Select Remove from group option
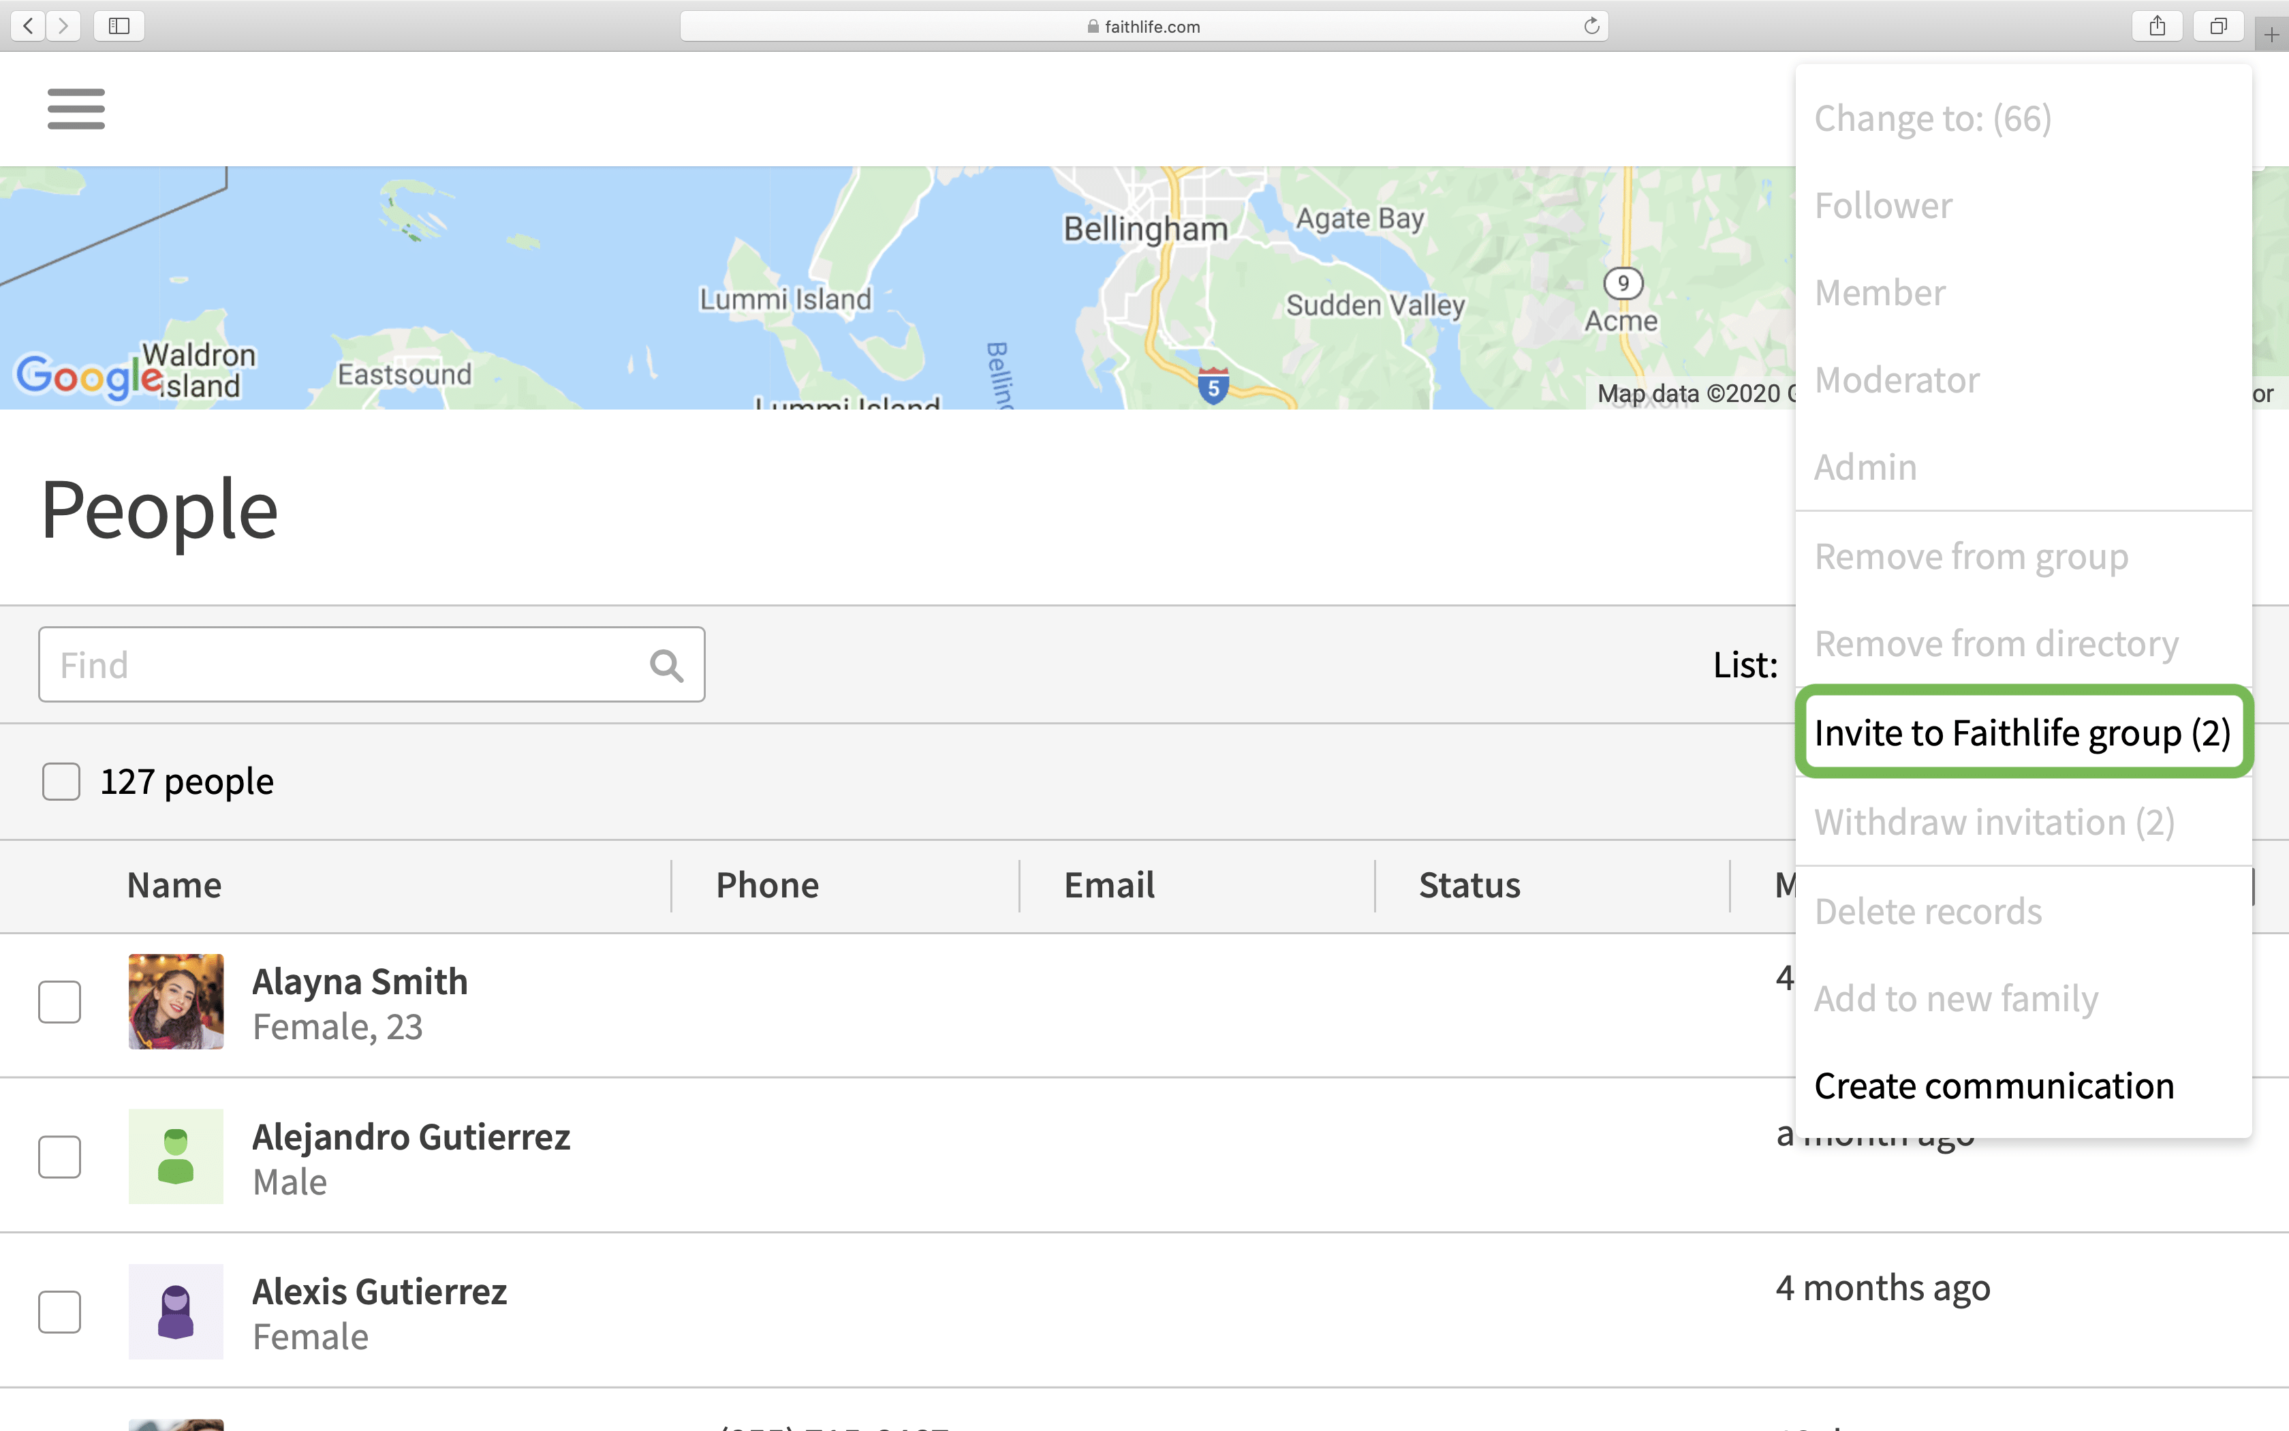 (2023, 557)
